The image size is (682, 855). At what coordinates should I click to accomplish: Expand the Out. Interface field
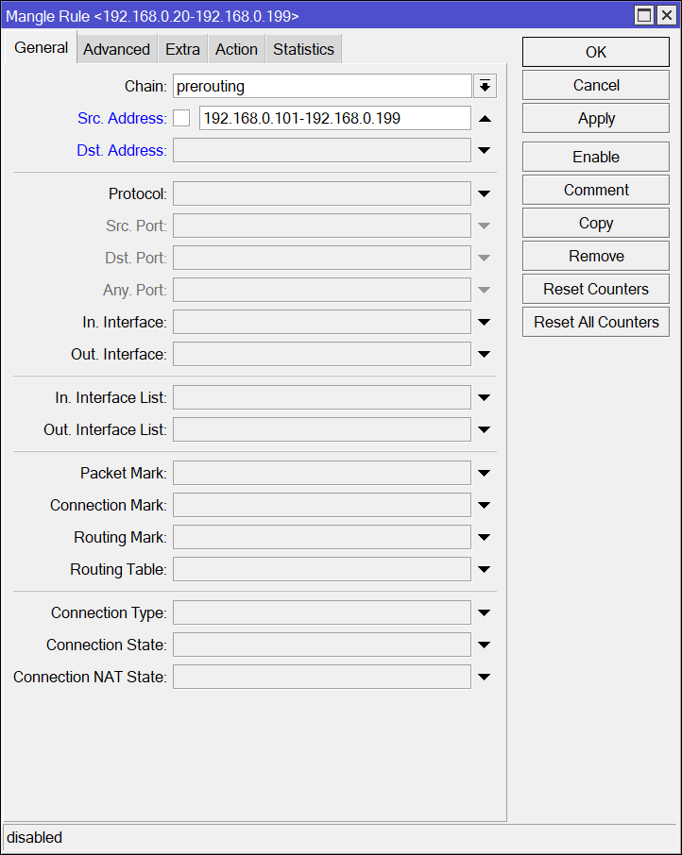point(485,355)
